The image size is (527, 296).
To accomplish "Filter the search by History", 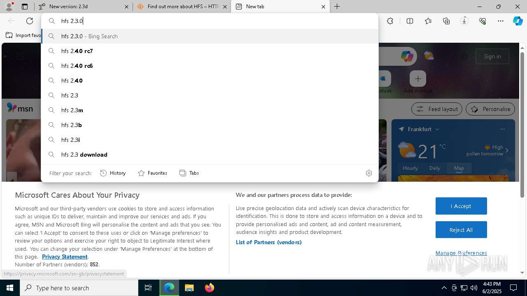I will point(113,173).
